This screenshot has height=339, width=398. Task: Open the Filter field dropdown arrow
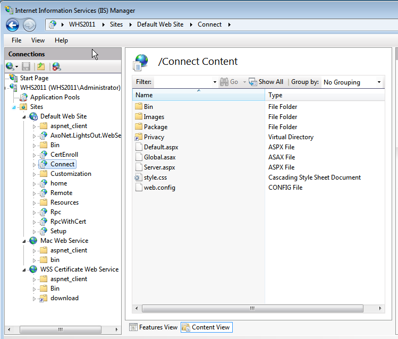coord(215,82)
